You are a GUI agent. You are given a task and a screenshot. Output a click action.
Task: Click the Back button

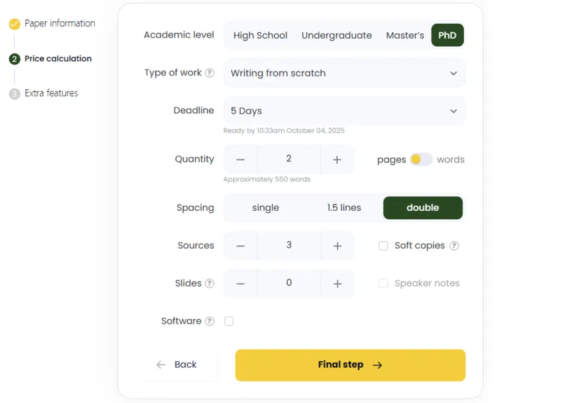(x=176, y=364)
